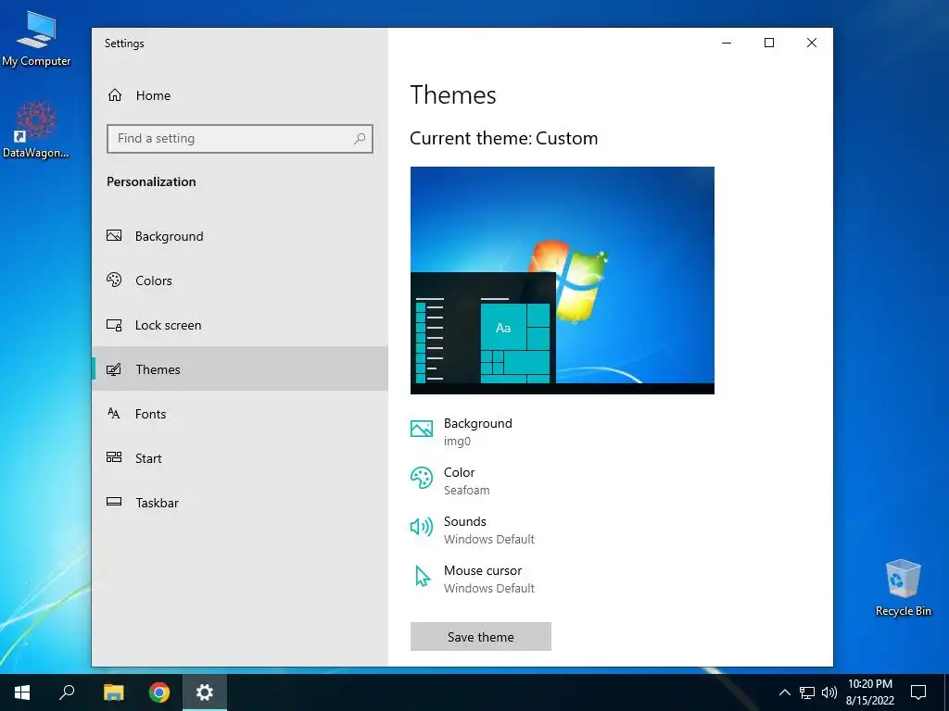This screenshot has width=949, height=711.
Task: Click the taskbar Search magnifier
Action: point(67,692)
